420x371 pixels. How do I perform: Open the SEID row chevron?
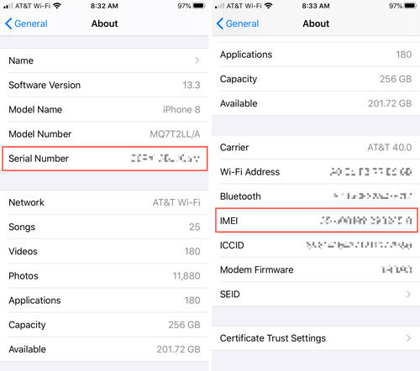408,294
